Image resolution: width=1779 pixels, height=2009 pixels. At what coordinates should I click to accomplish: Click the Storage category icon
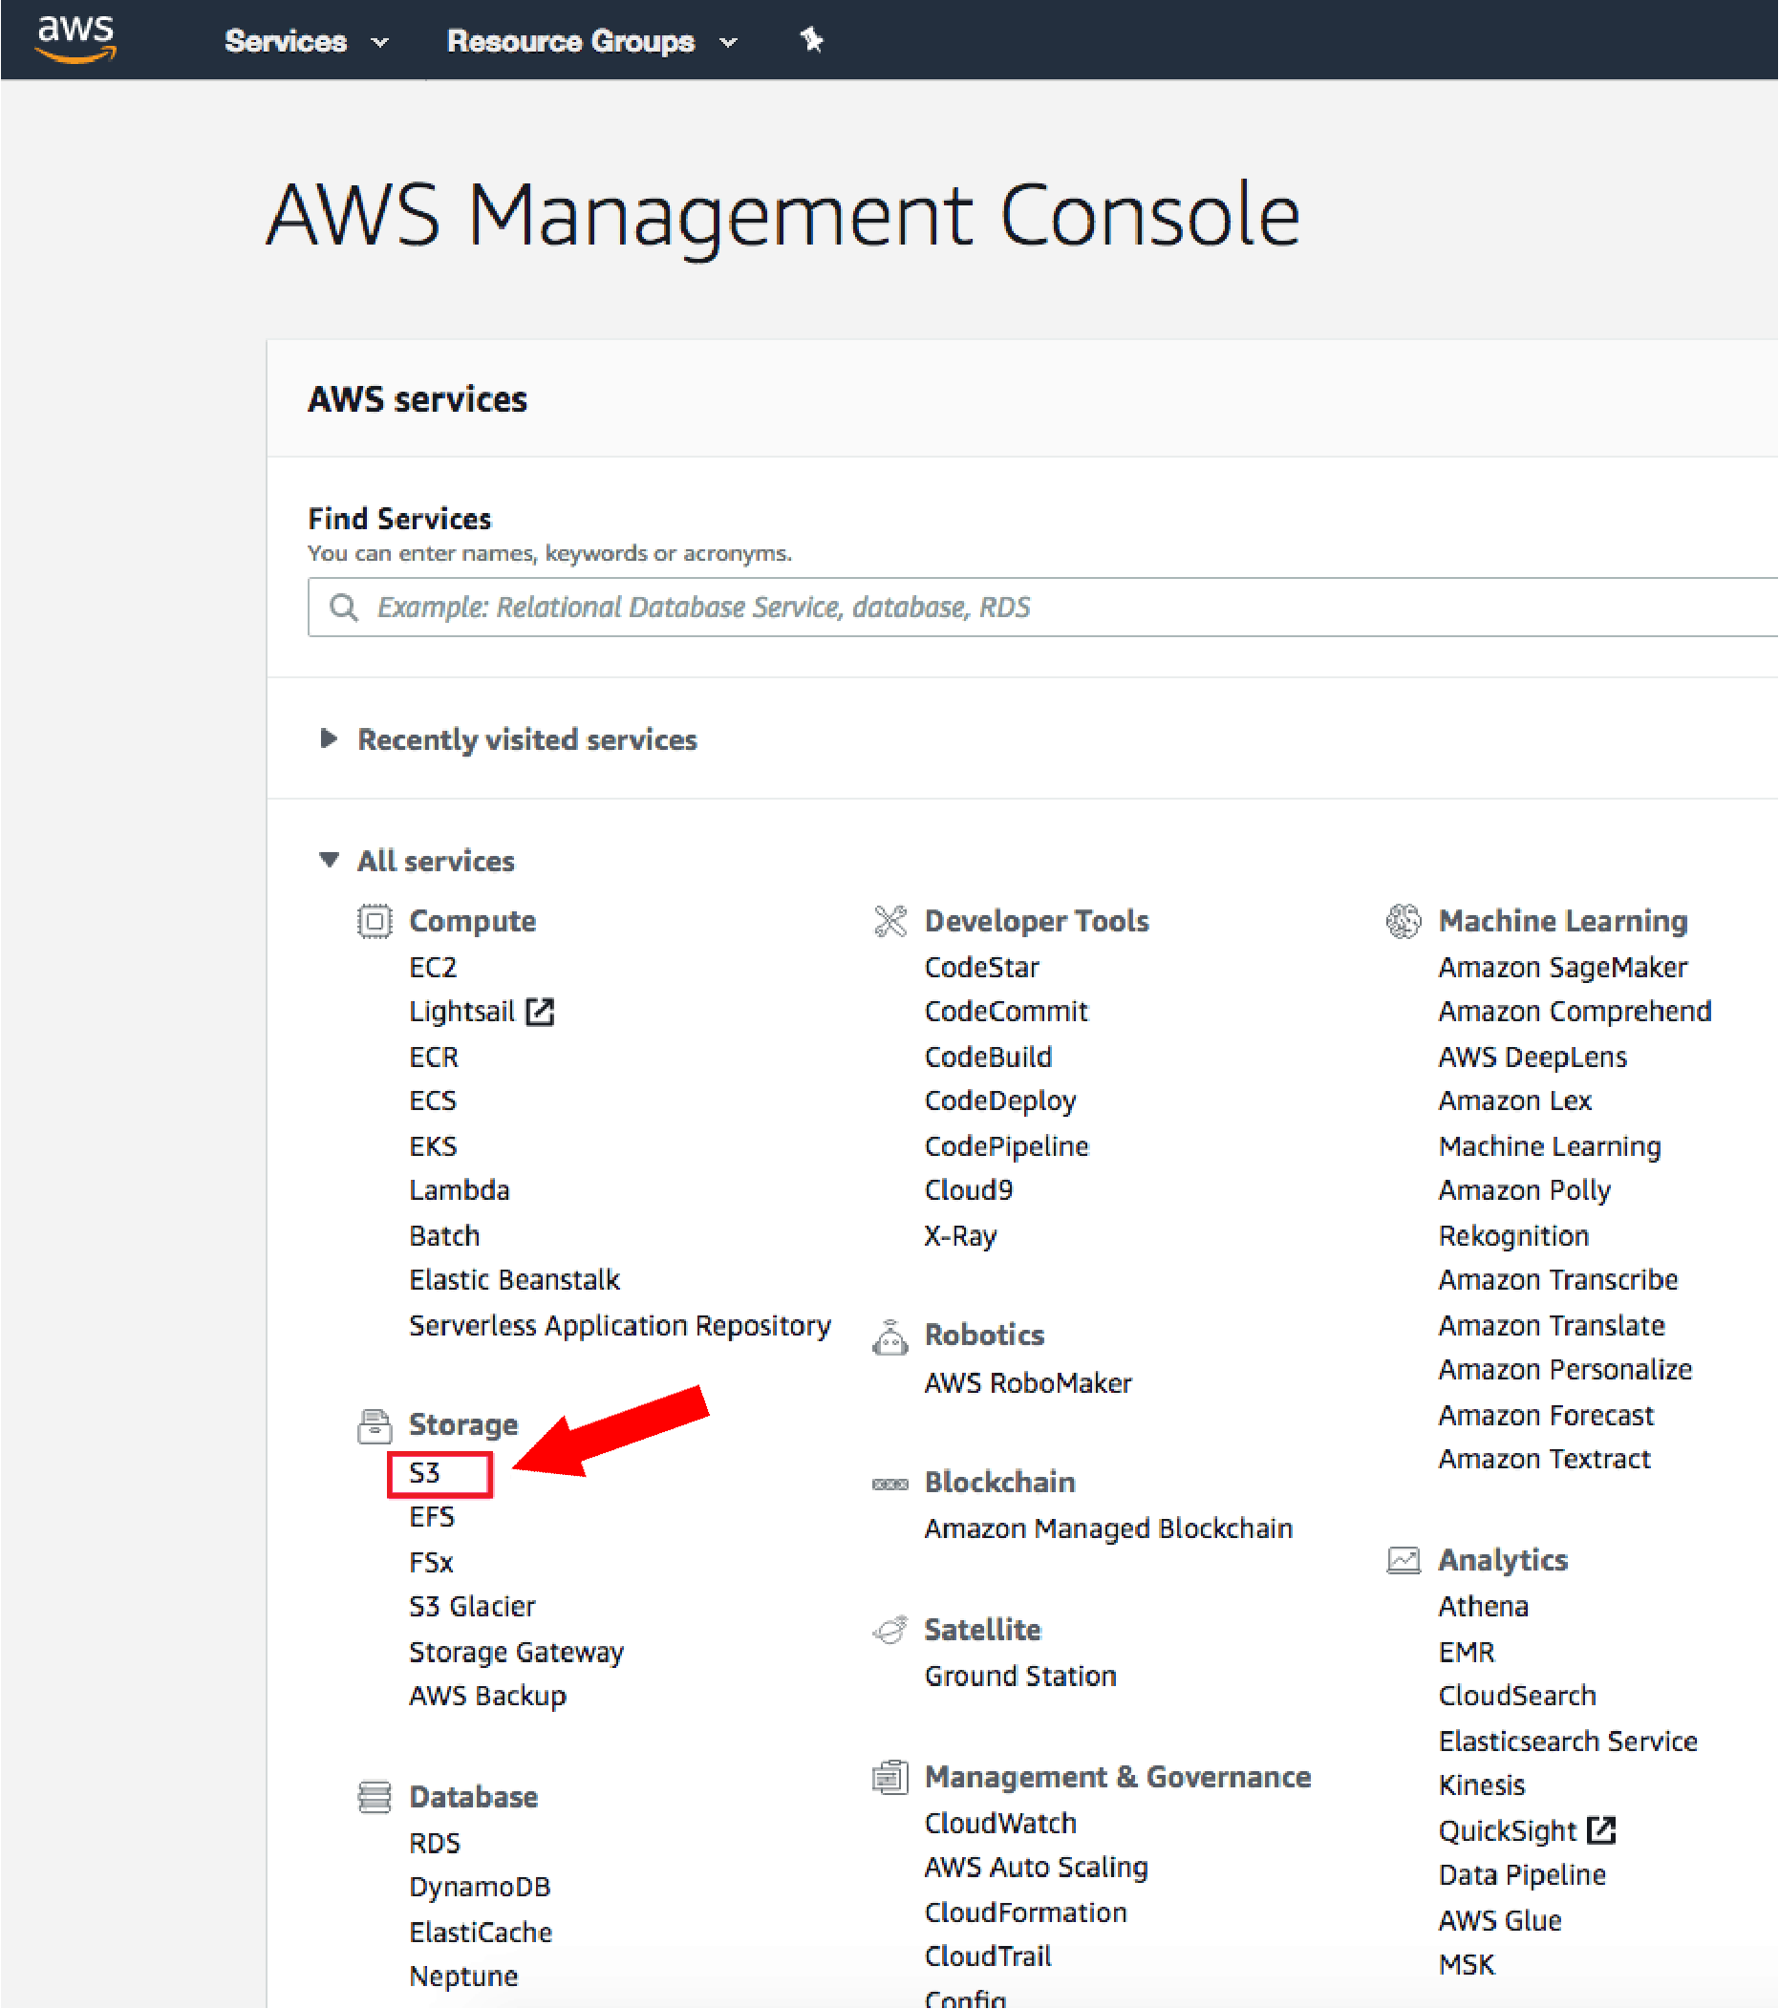click(x=375, y=1426)
